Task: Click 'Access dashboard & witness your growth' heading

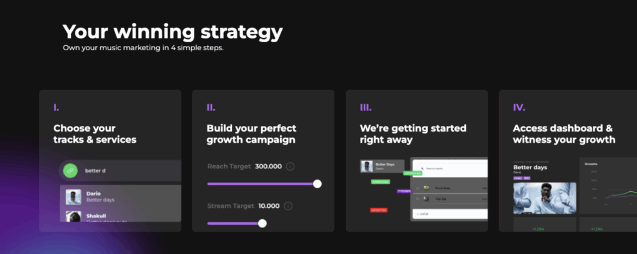Action: pyautogui.click(x=564, y=134)
